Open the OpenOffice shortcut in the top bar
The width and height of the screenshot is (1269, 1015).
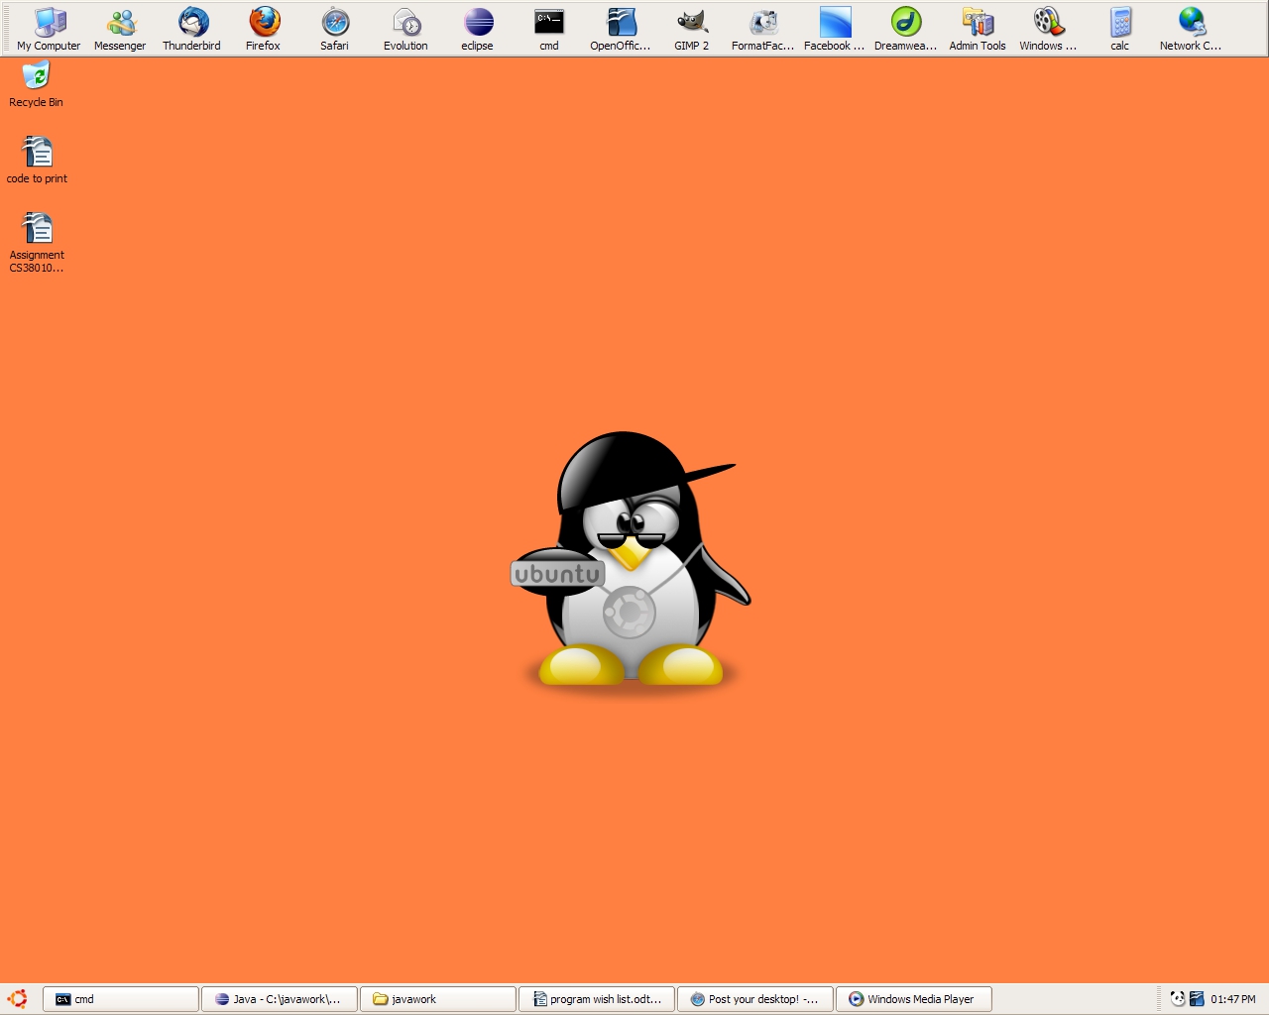tap(621, 29)
